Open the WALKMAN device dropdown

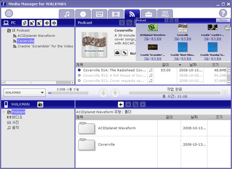25,93
